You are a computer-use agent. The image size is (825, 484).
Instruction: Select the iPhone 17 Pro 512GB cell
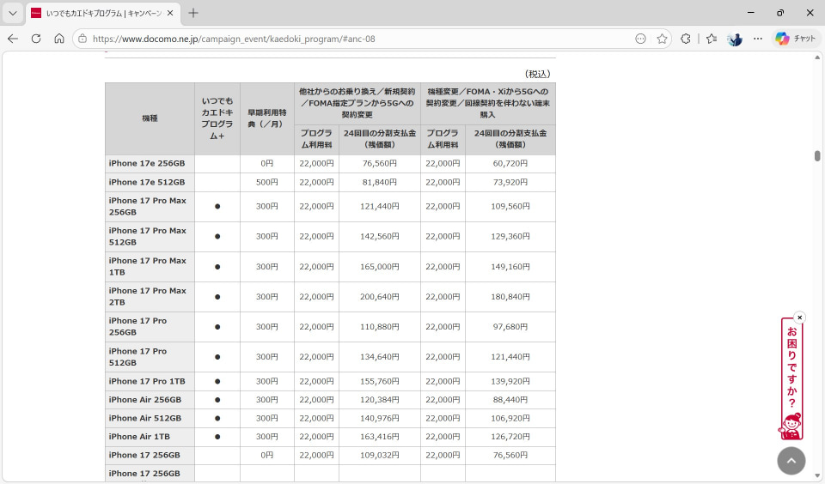pyautogui.click(x=150, y=357)
